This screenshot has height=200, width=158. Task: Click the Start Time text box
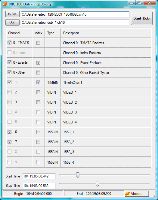39,176
